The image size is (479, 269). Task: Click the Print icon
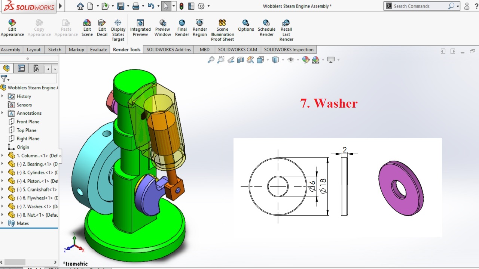tap(136, 6)
